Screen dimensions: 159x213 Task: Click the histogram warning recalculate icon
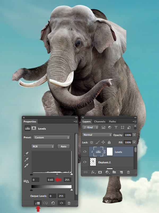click(x=26, y=181)
